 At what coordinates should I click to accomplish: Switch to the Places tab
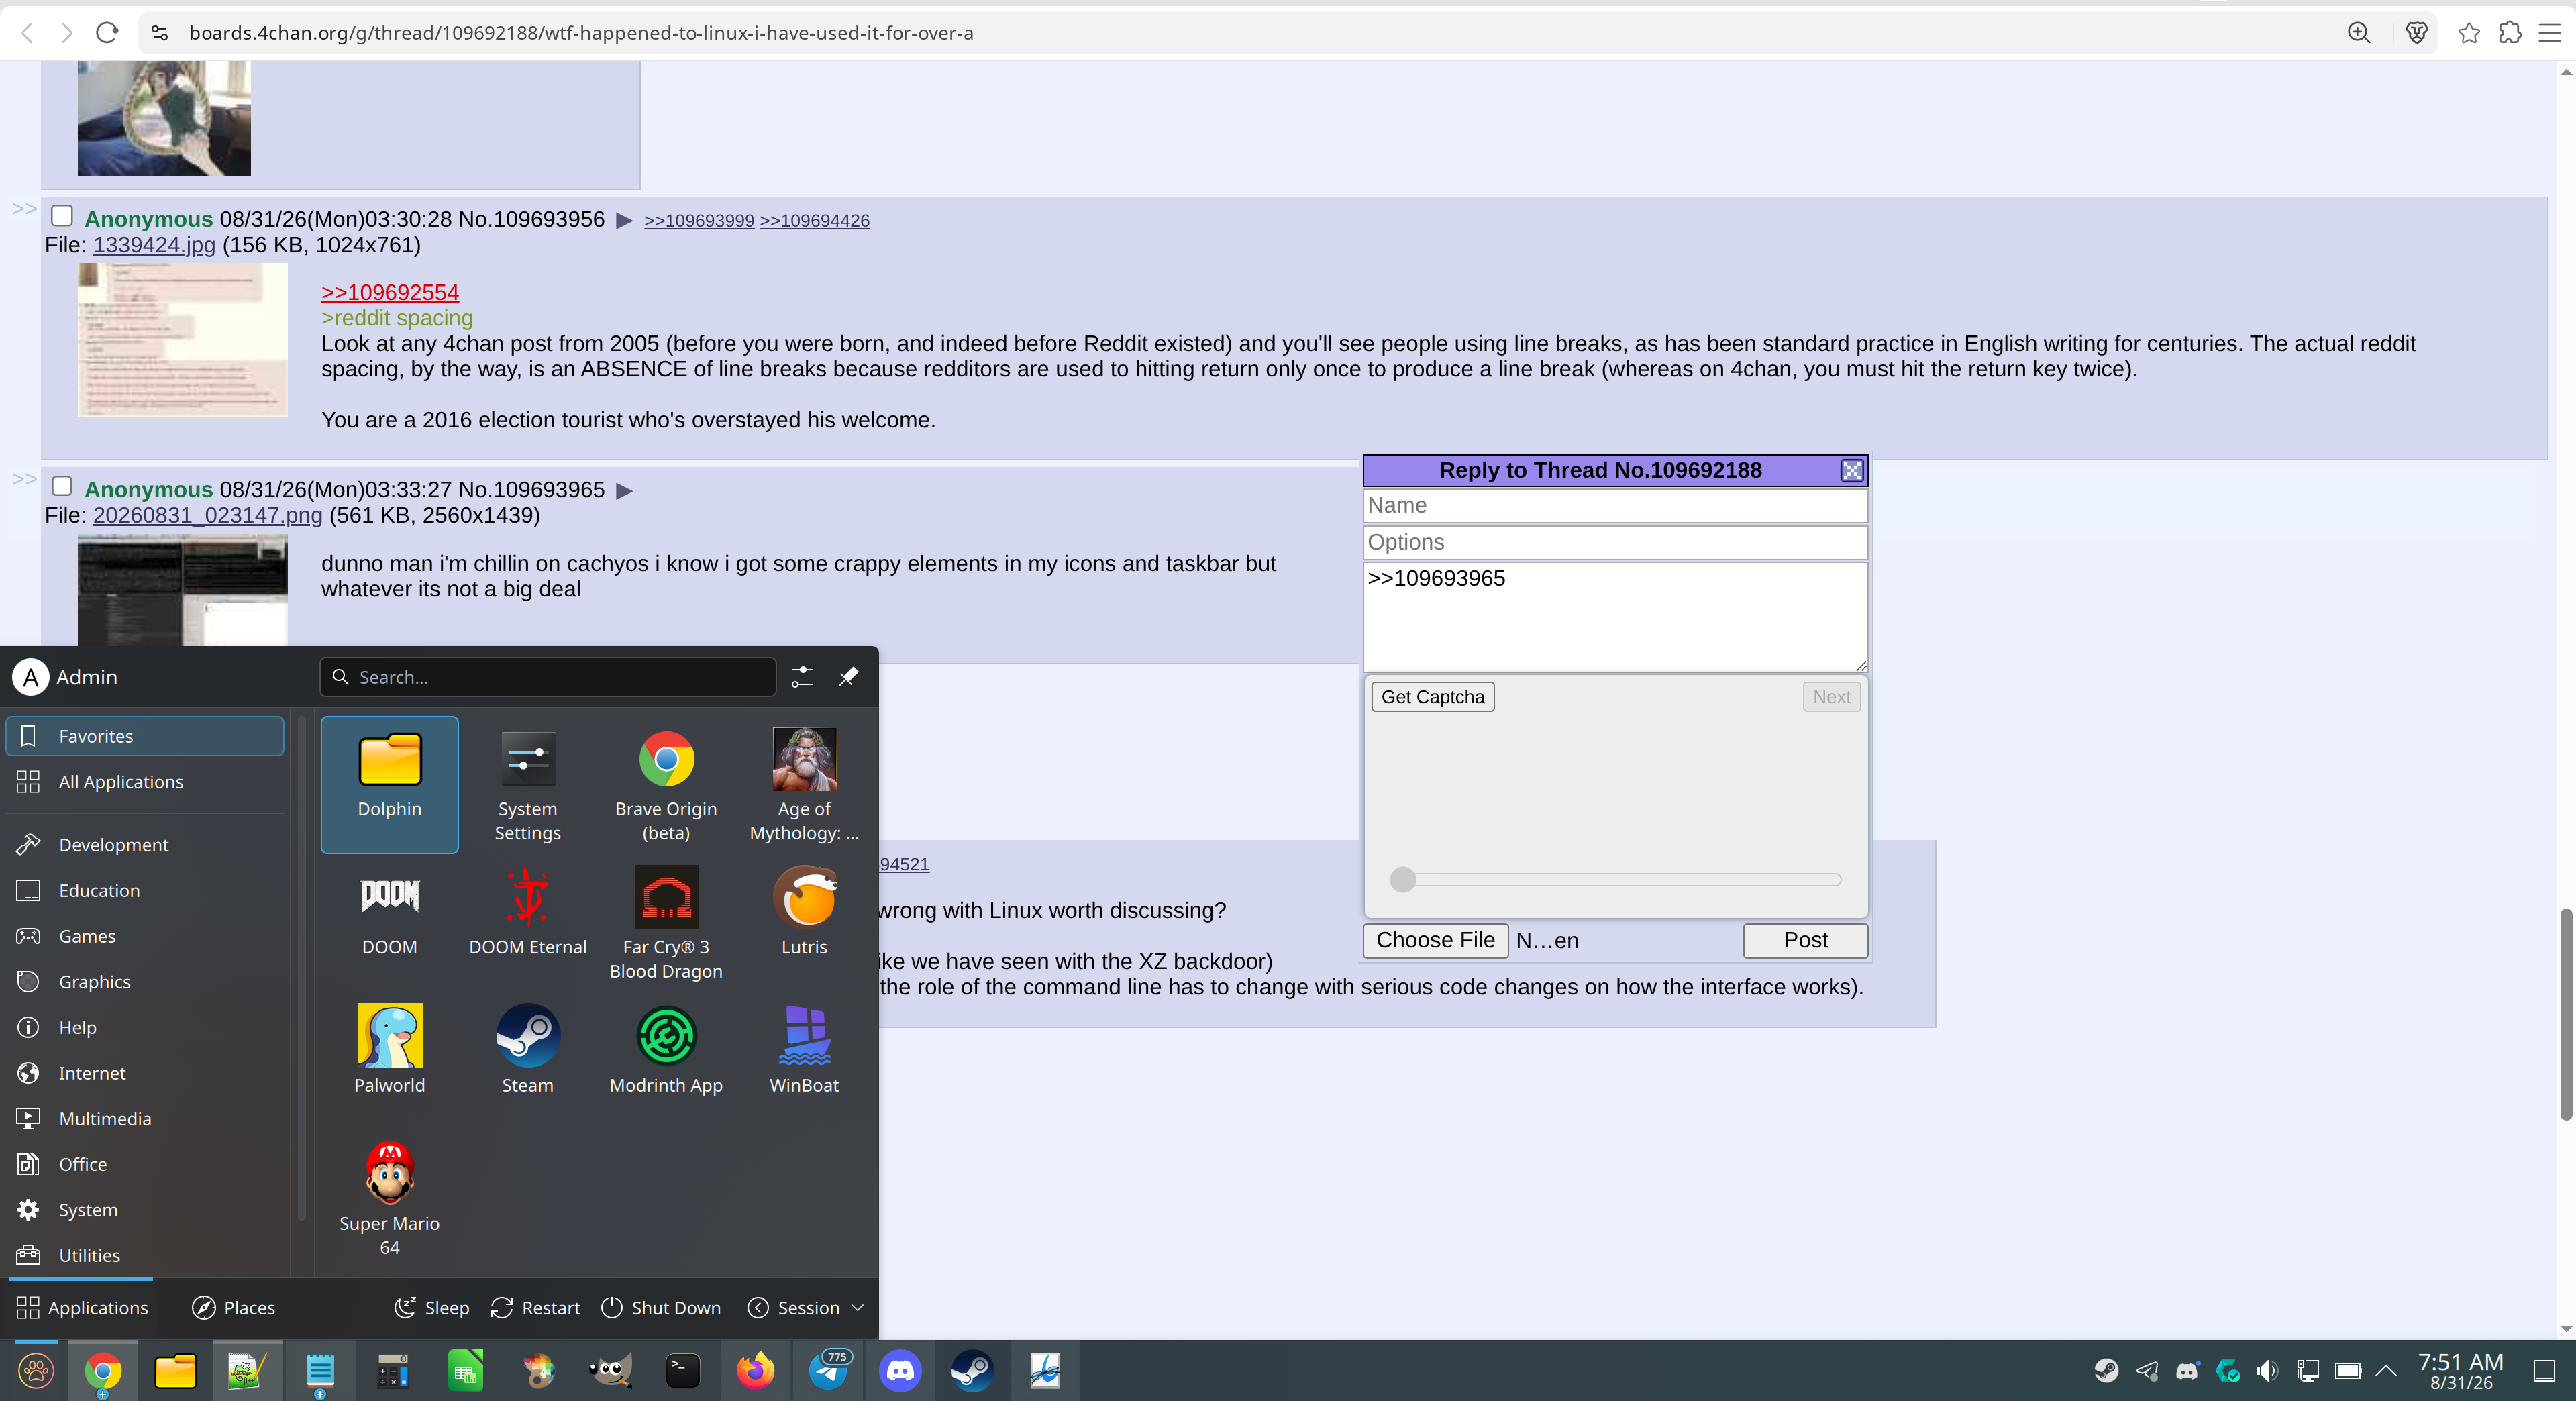click(x=234, y=1308)
